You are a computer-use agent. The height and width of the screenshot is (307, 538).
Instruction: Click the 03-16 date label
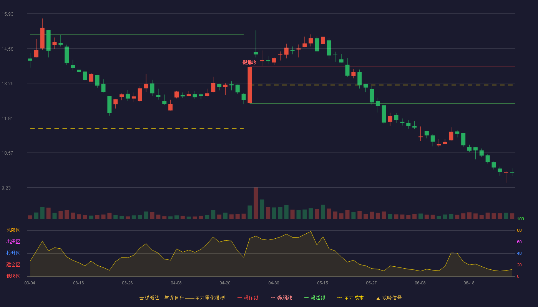(78, 283)
